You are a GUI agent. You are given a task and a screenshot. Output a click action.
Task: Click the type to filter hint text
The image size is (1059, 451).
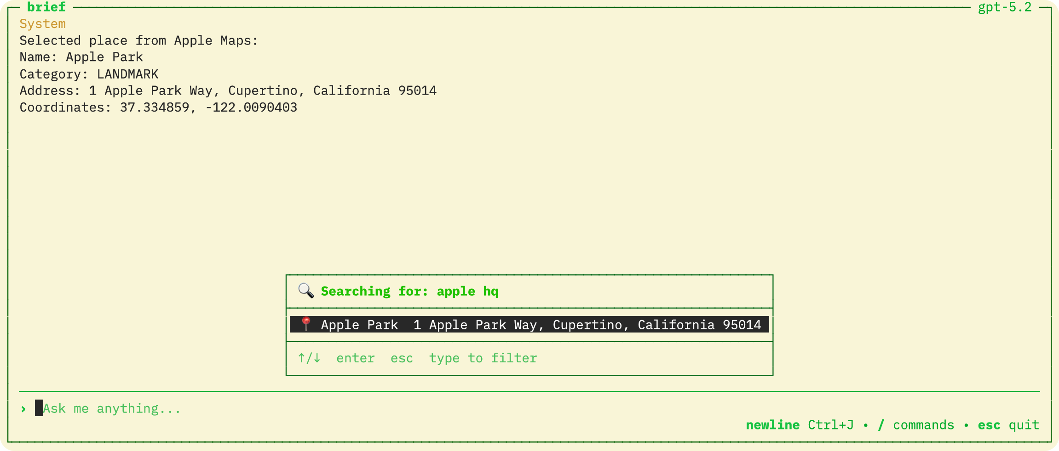[483, 358]
